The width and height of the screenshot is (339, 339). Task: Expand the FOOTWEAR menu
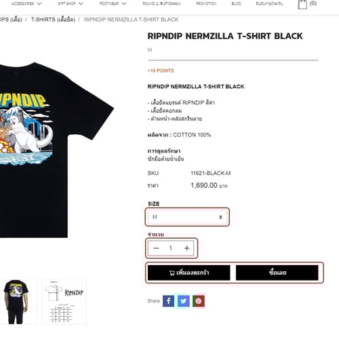(x=113, y=3)
